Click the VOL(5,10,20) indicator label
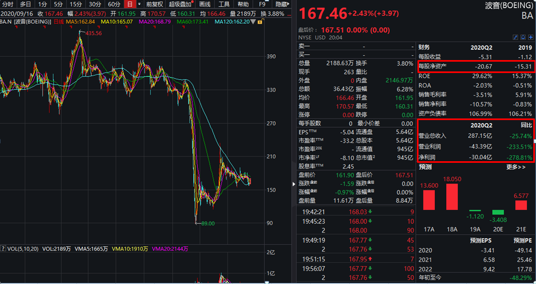 (23, 249)
